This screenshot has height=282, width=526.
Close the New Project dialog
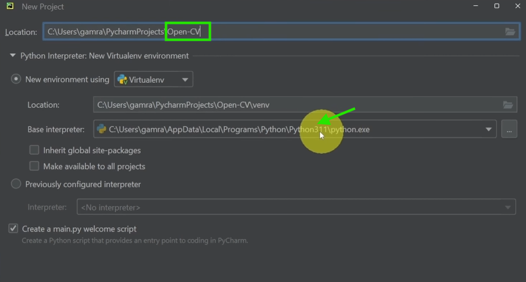click(518, 6)
